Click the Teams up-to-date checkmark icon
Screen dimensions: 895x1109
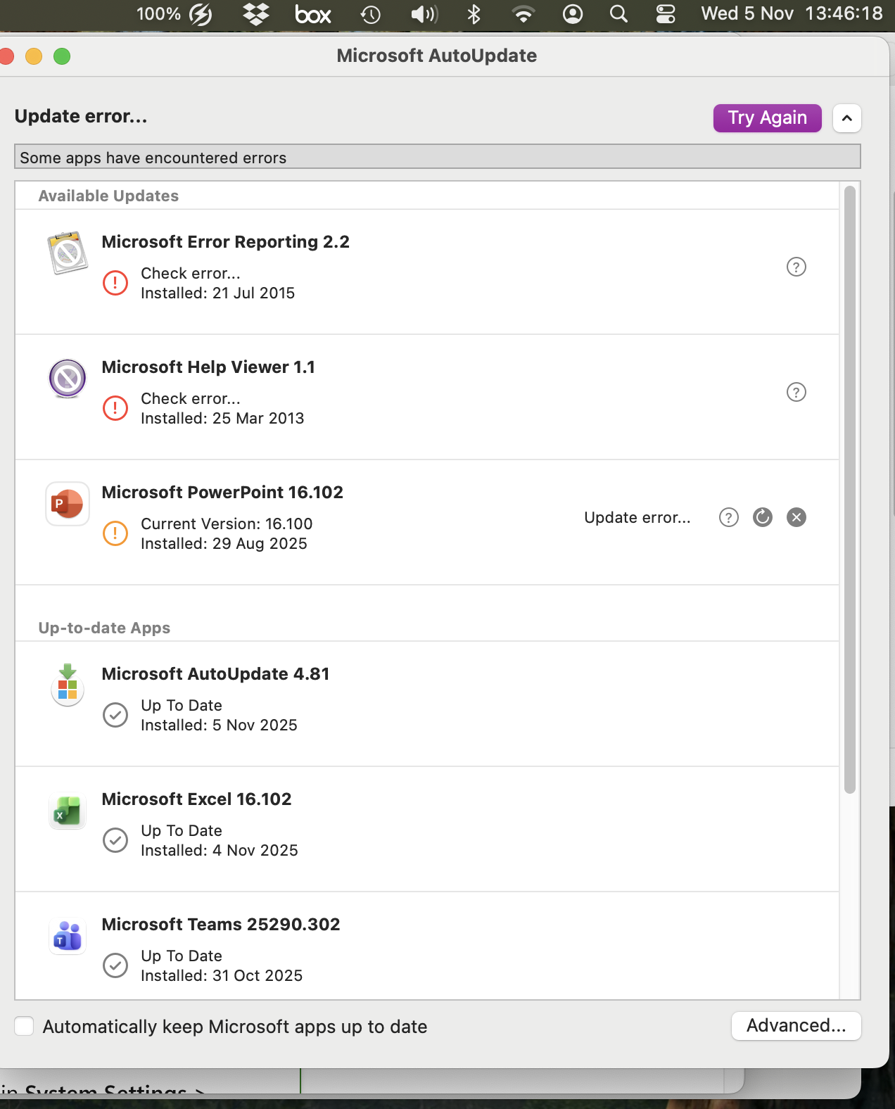tap(115, 965)
